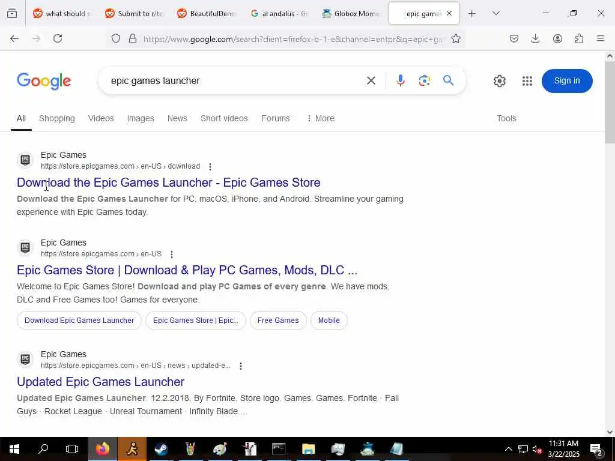Open the Windows Start menu

pyautogui.click(x=14, y=449)
